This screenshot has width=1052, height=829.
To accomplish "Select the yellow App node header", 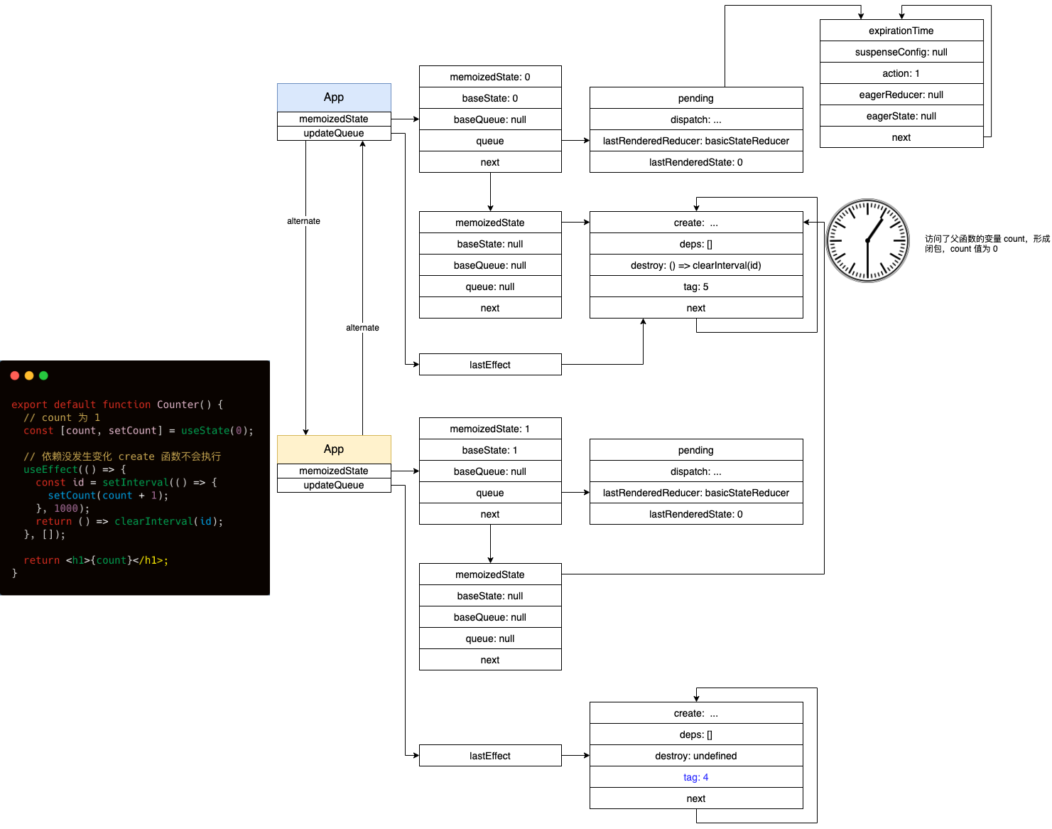I will click(x=334, y=449).
